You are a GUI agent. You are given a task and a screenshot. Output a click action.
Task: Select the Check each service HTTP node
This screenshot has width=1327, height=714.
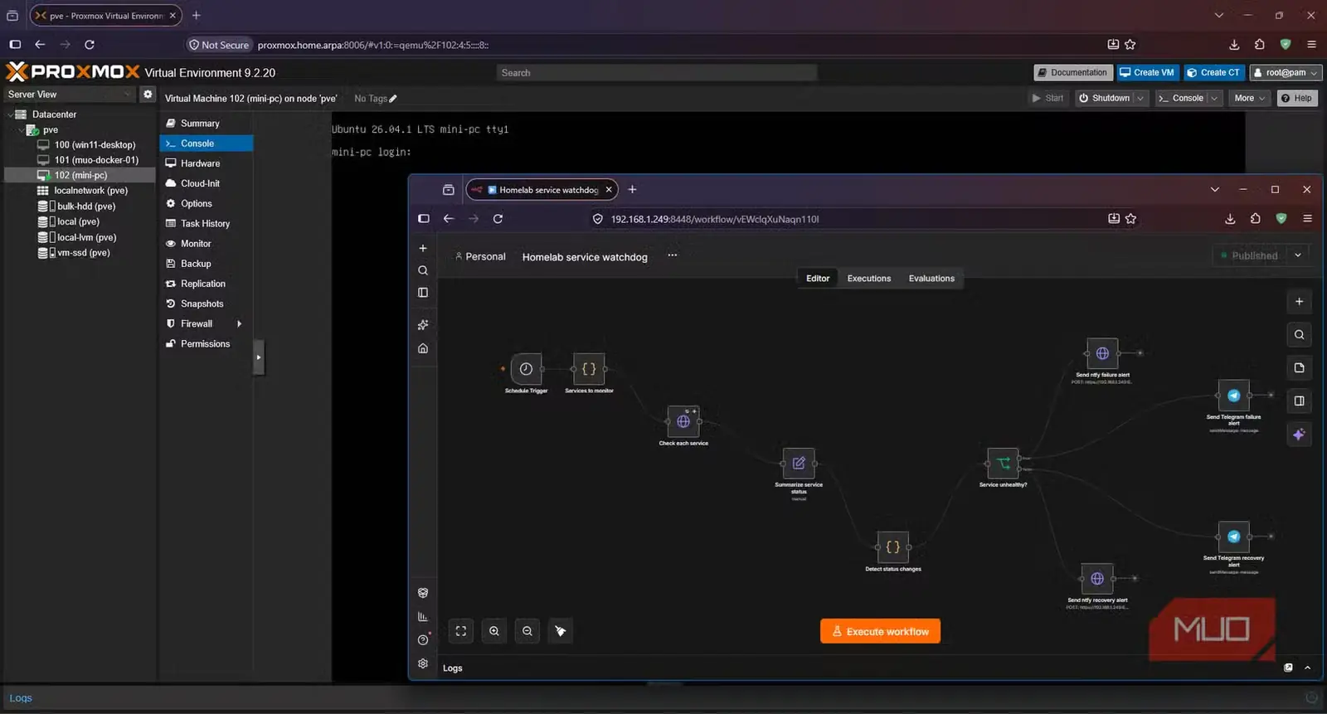683,421
